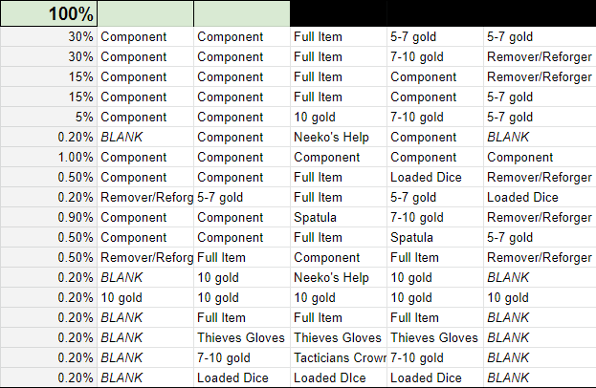Image resolution: width=596 pixels, height=388 pixels.
Task: Click the 1.00% percentage cell
Action: pos(49,157)
